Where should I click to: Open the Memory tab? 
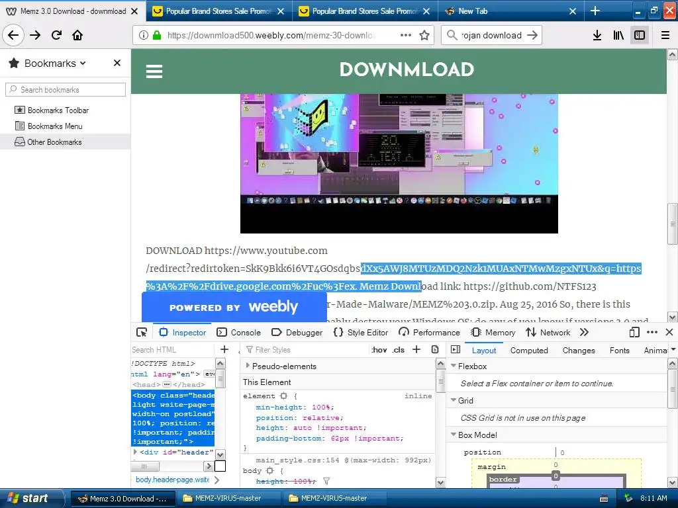493,332
